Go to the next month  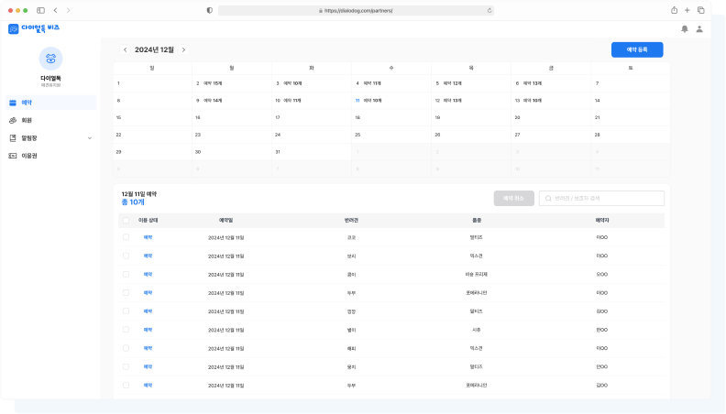(183, 50)
